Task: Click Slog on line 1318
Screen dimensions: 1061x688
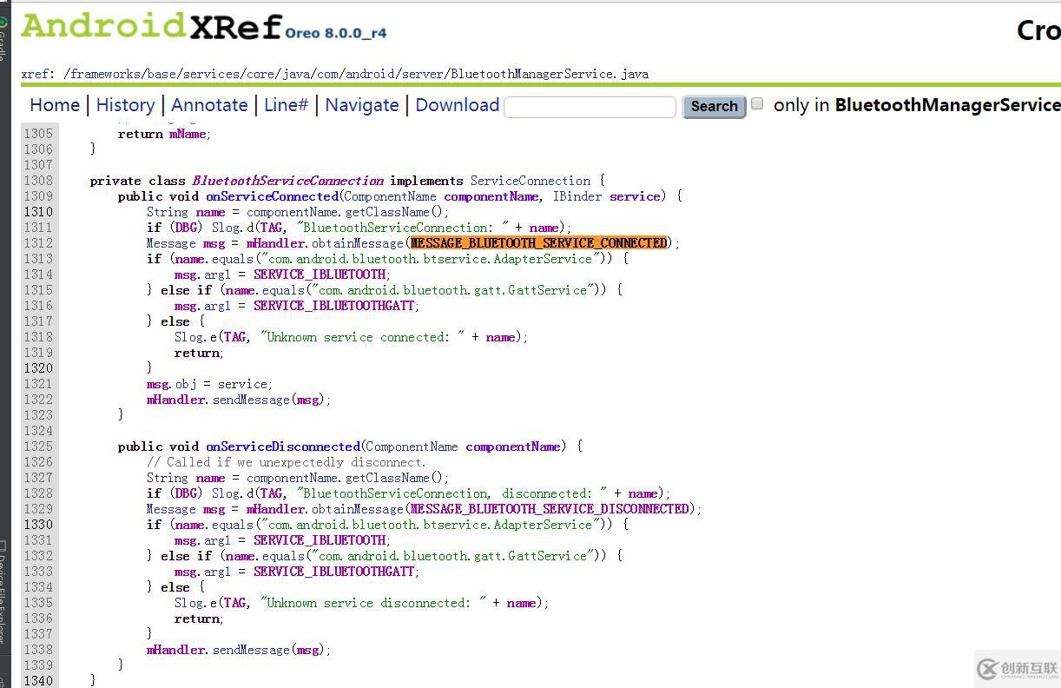Action: 188,337
